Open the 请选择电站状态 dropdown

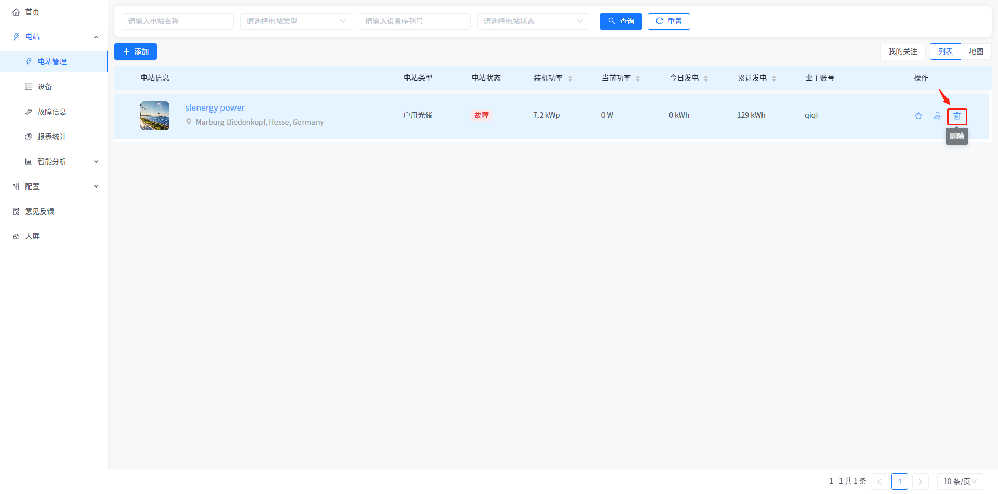click(x=533, y=21)
